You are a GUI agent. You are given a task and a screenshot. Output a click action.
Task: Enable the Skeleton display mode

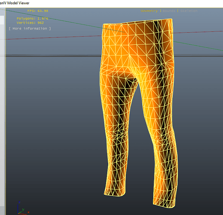(189, 11)
